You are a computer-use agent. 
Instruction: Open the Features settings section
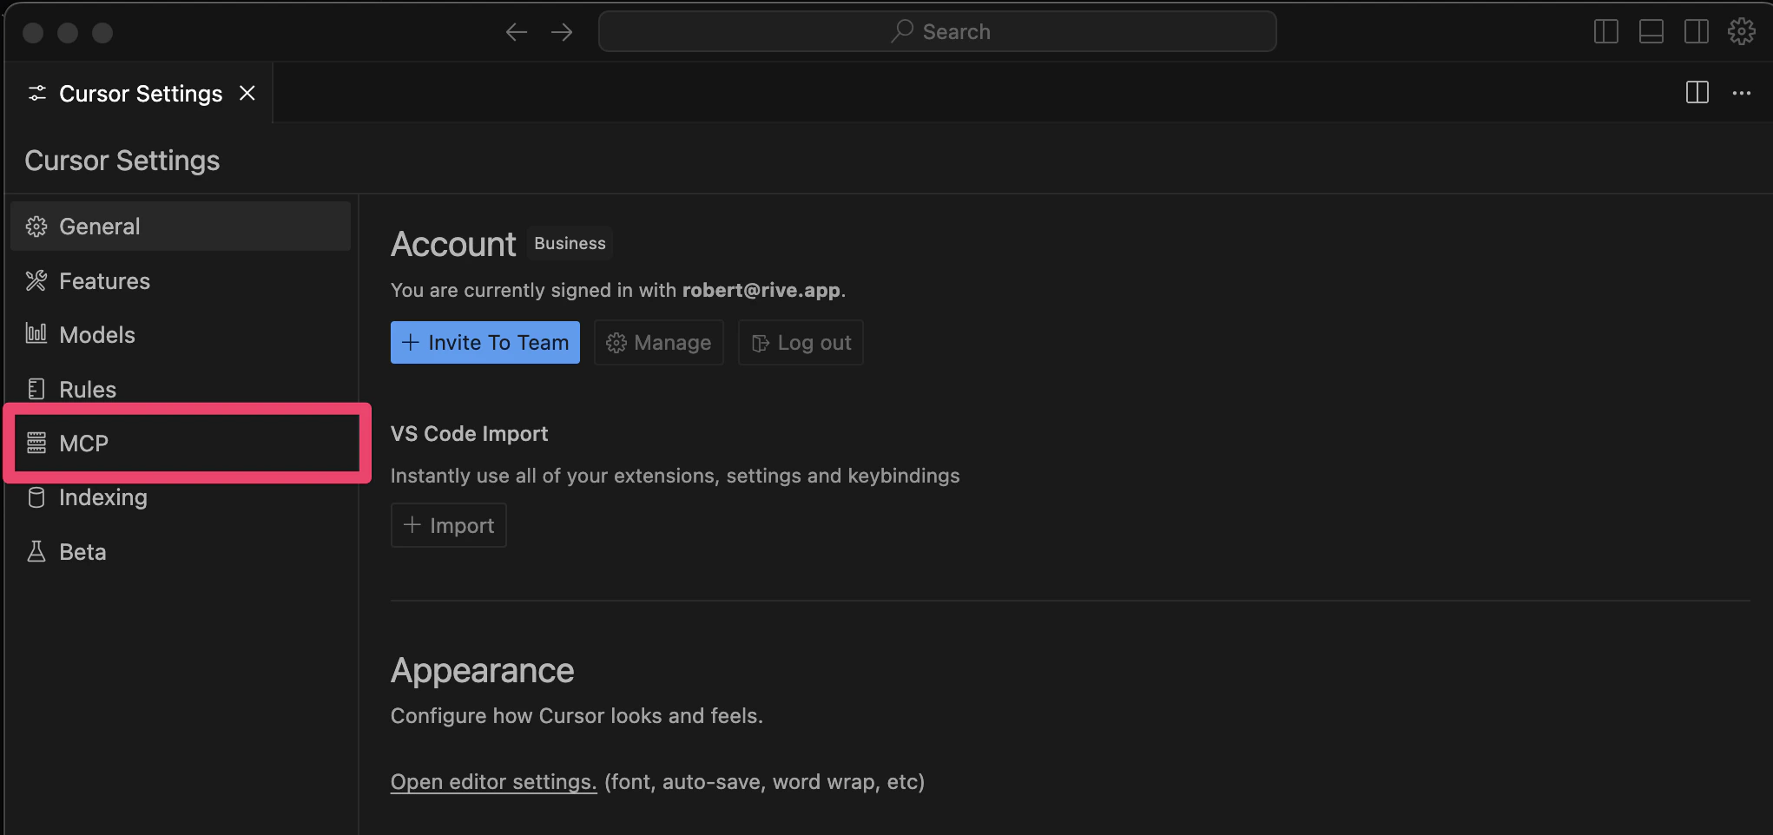coord(181,281)
